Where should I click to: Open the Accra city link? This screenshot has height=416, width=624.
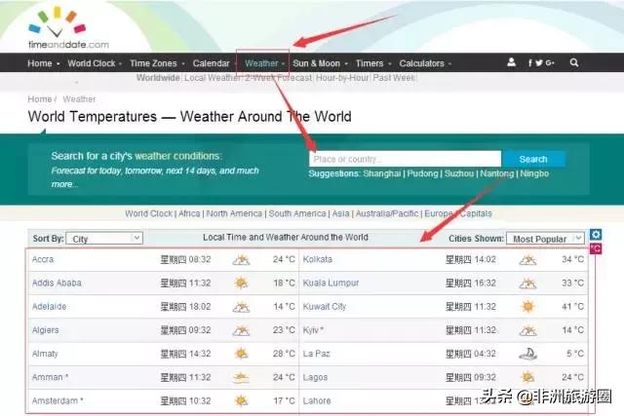tap(43, 259)
